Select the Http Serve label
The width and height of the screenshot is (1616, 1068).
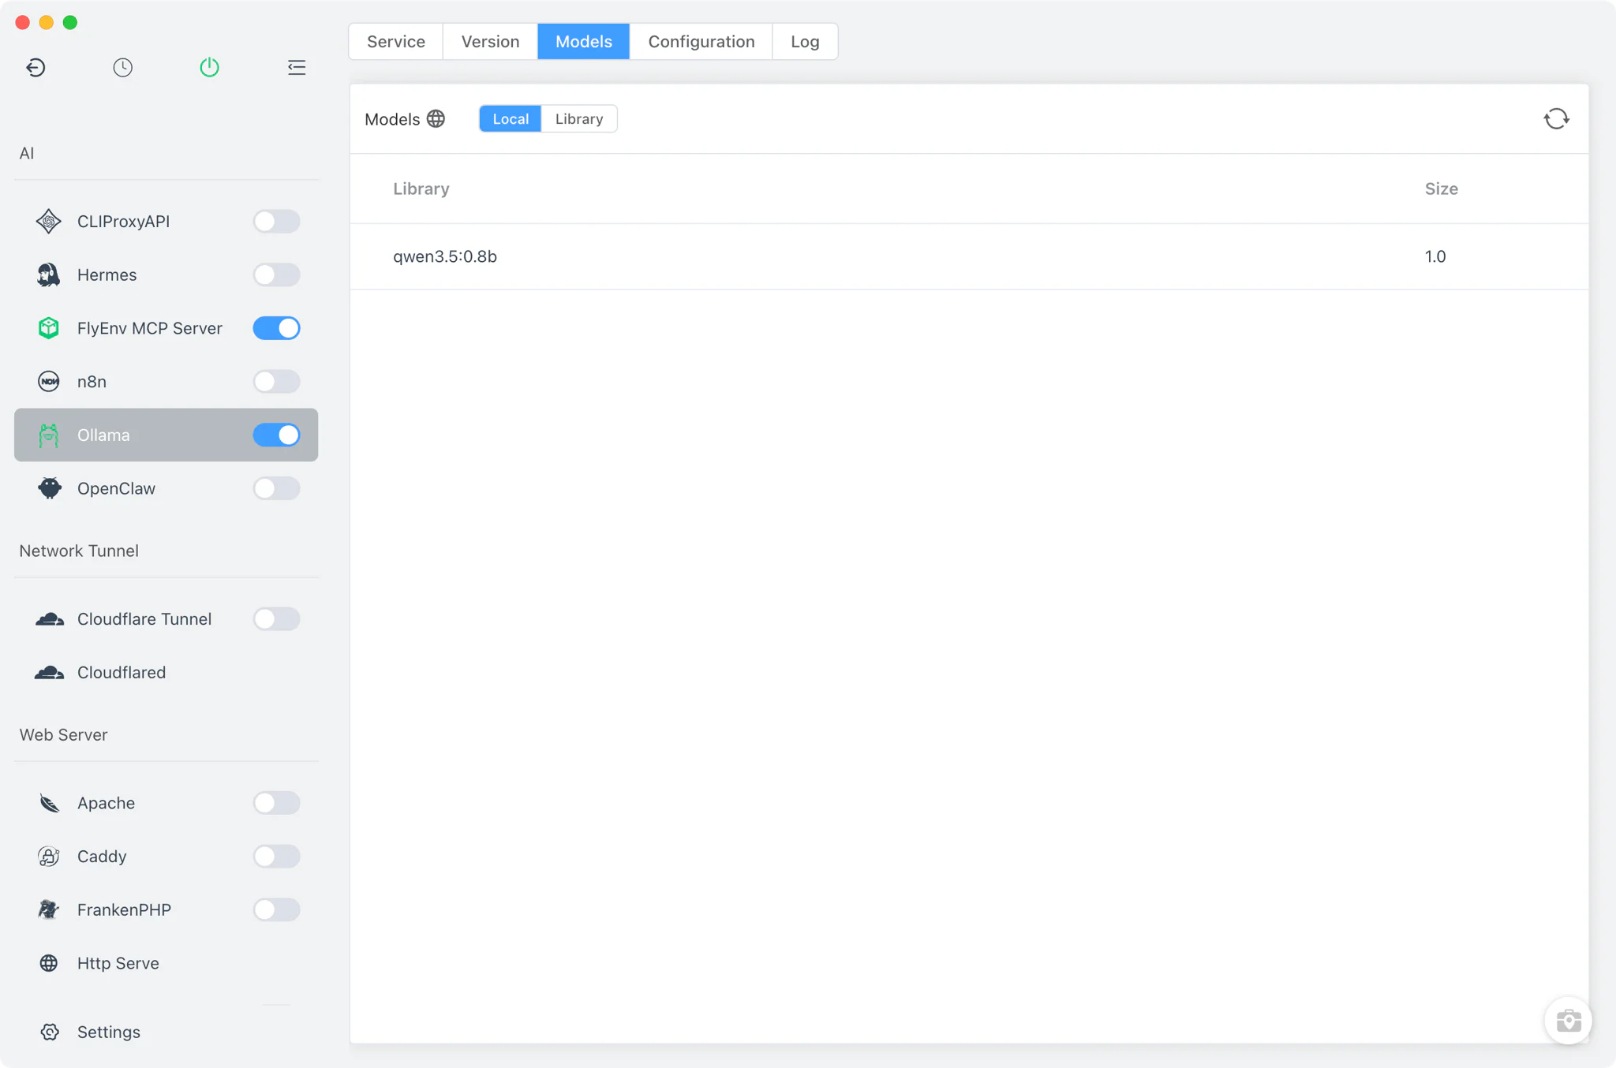click(x=118, y=963)
